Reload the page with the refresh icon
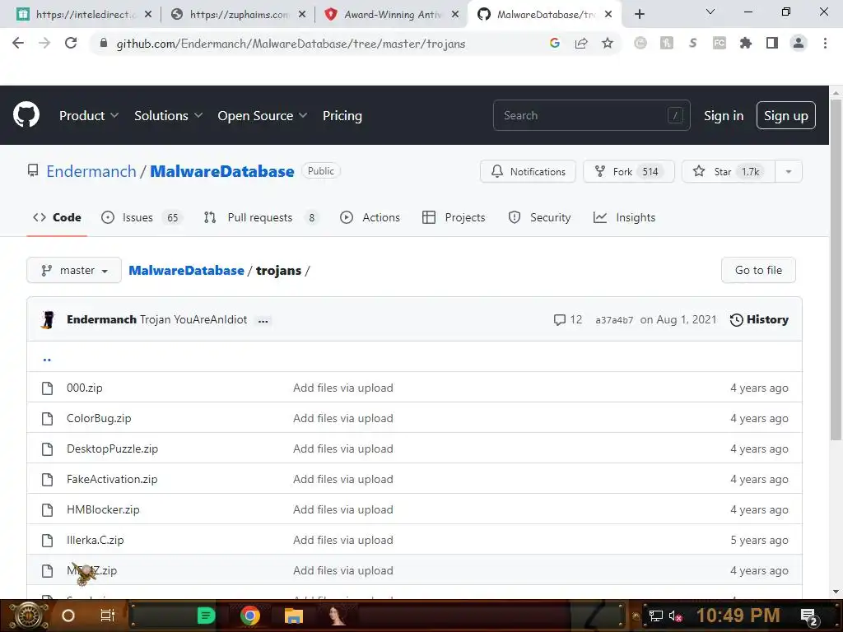This screenshot has height=632, width=843. point(71,43)
